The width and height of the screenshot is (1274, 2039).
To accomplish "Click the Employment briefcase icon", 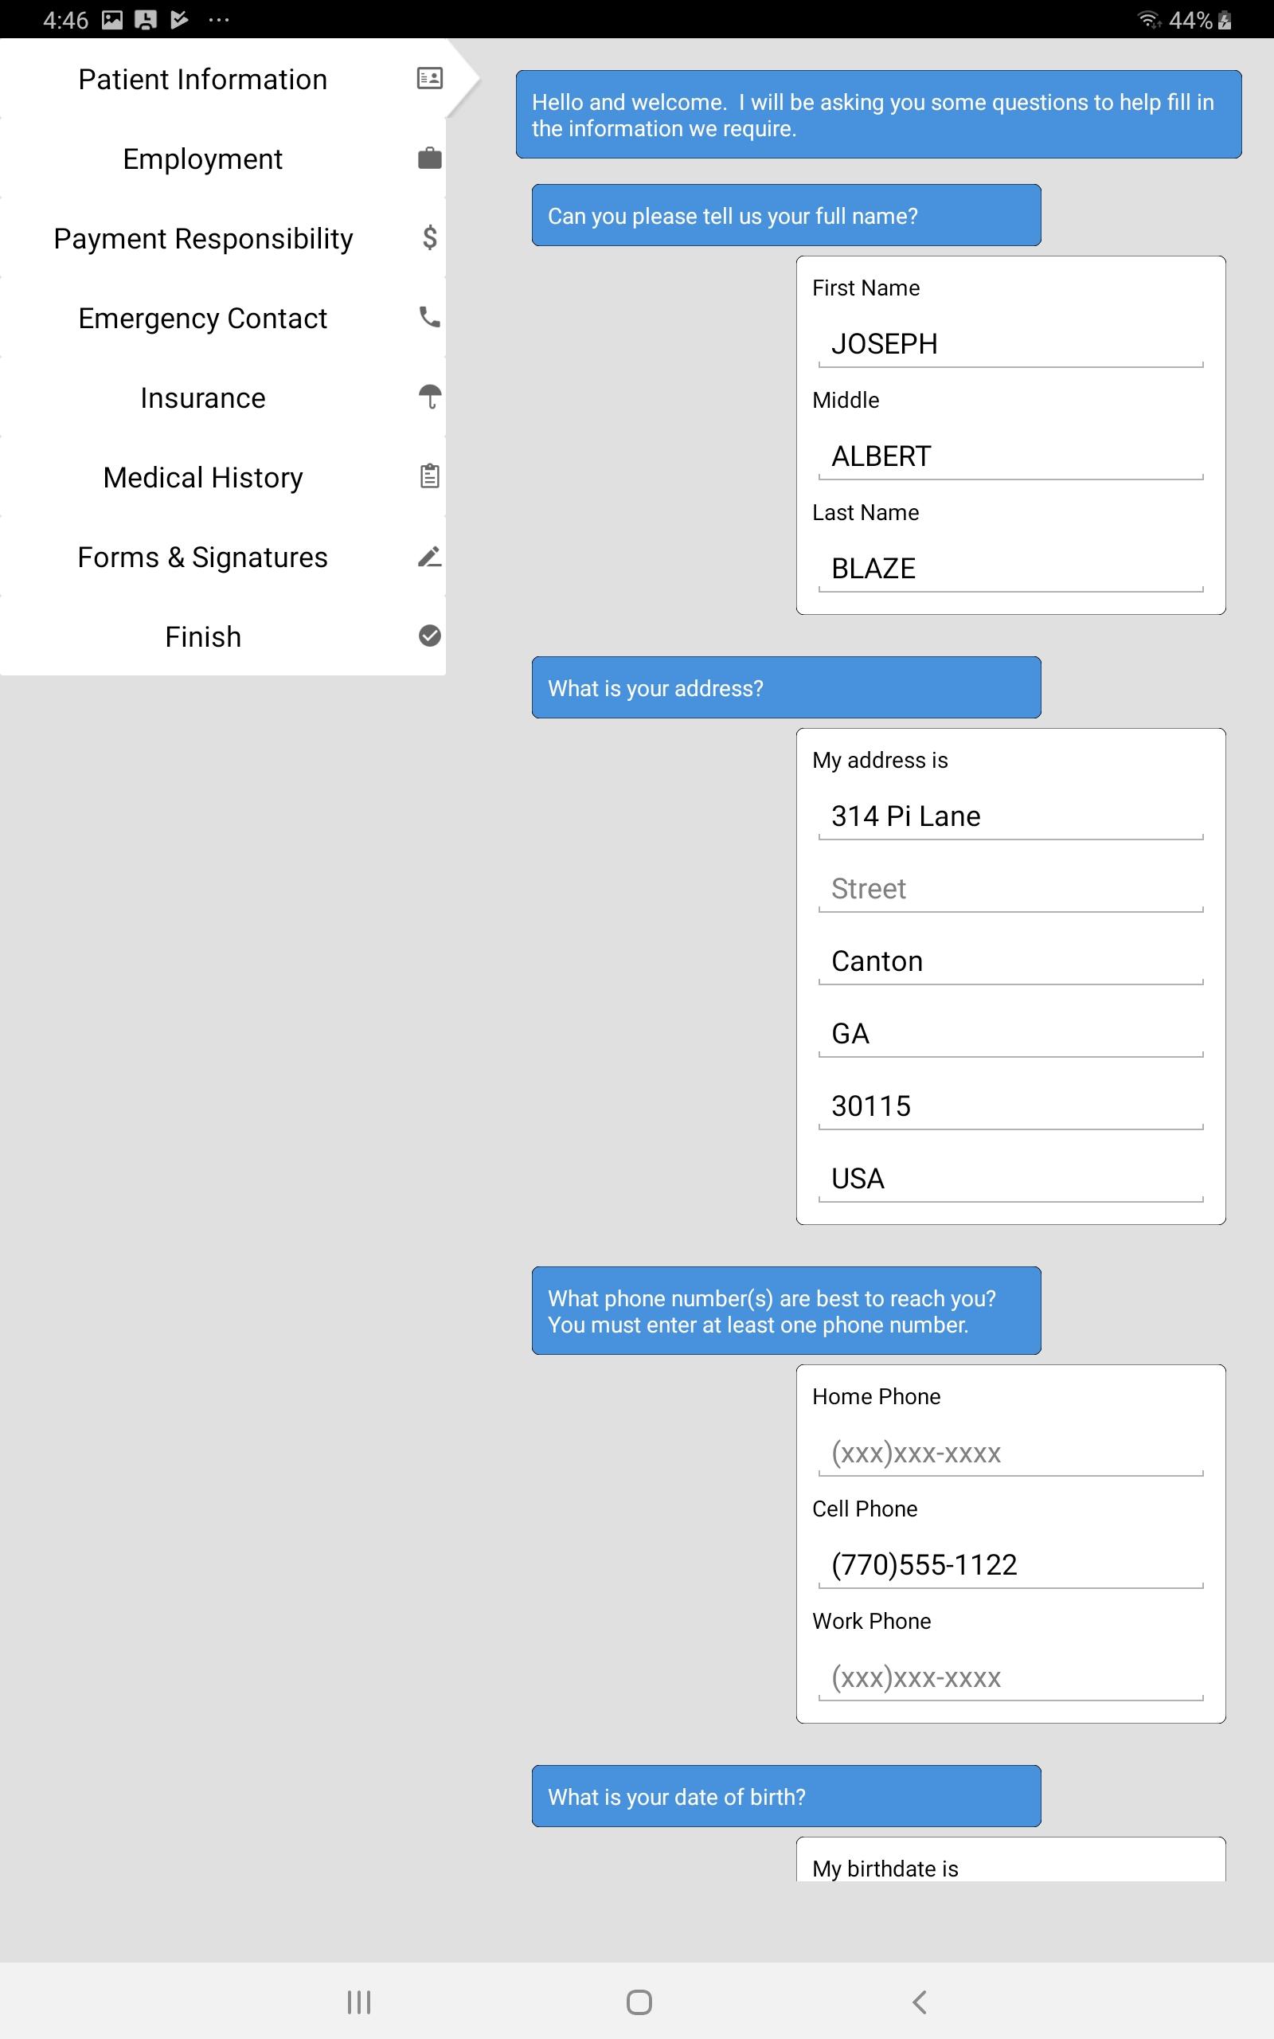I will pos(430,159).
